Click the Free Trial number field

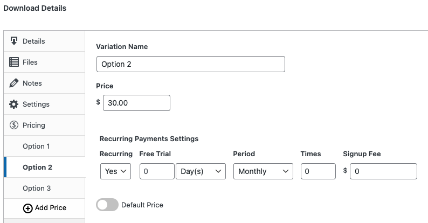[x=156, y=171]
